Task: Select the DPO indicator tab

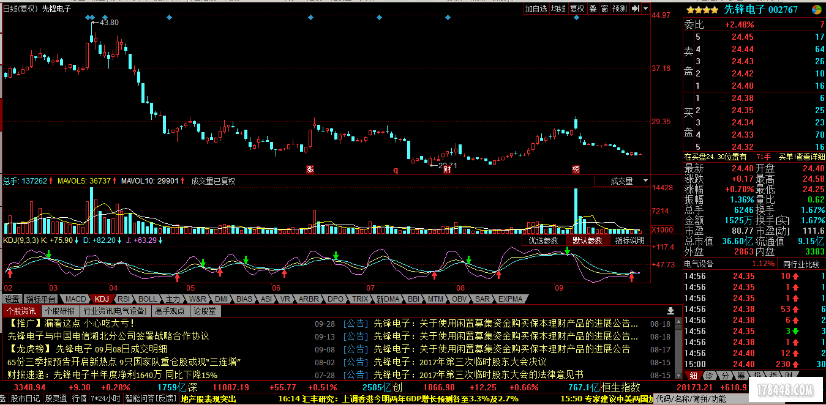Action: click(336, 299)
